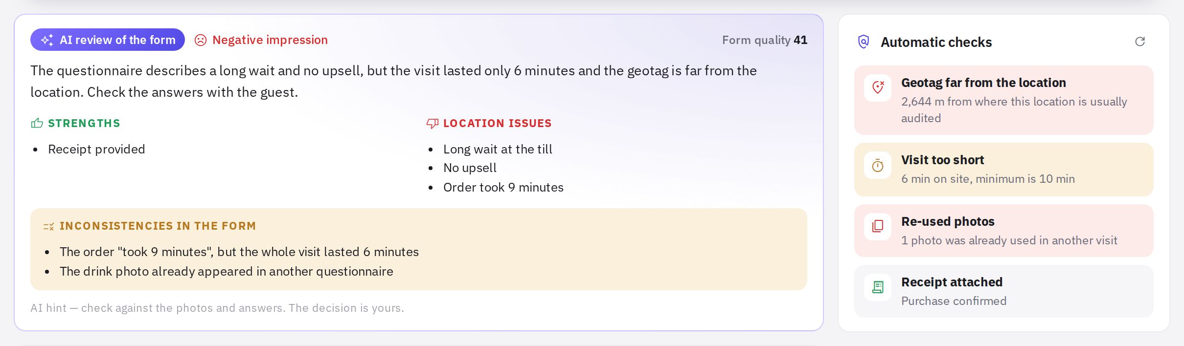The image size is (1184, 346).
Task: Click the receipt icon for Receipt attached
Action: [878, 287]
